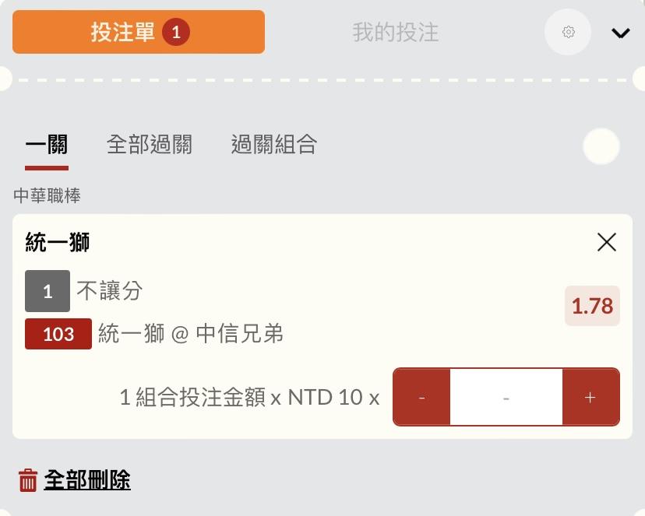Click the 統一獅 @ 中信兄弟 matchup text
This screenshot has width=645, height=516.
tap(191, 333)
